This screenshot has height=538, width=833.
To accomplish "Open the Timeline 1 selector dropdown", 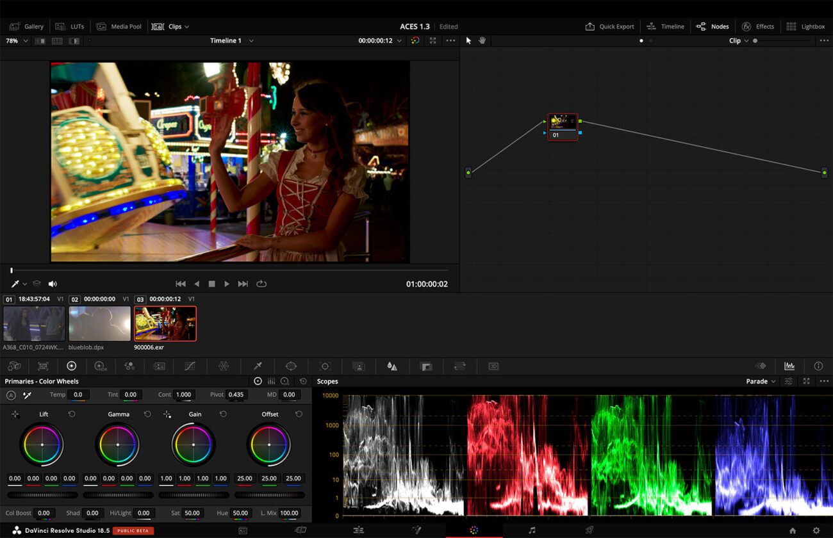I will (231, 40).
